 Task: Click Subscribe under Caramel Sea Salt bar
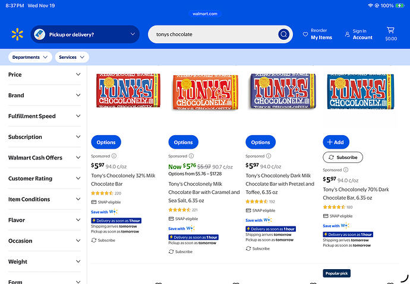click(x=171, y=251)
